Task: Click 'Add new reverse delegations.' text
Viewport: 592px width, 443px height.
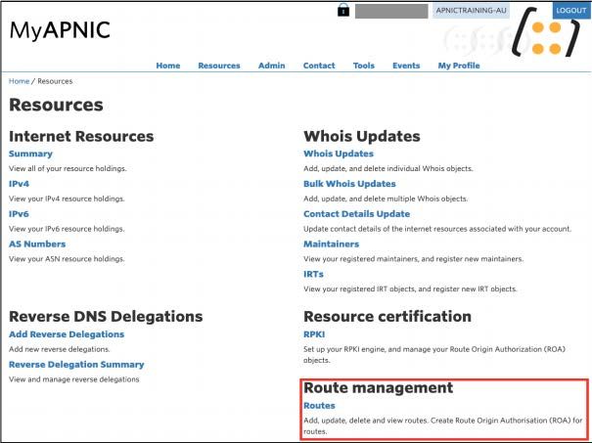Action: click(60, 349)
